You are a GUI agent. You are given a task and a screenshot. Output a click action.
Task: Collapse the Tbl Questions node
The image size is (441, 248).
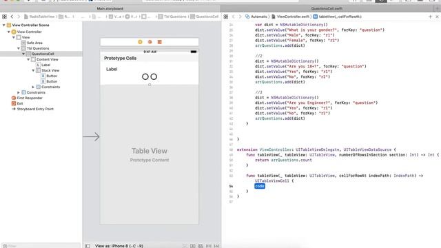click(19, 48)
